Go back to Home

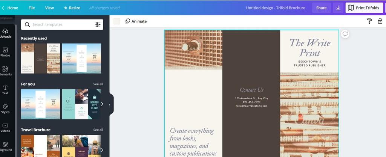point(10,8)
